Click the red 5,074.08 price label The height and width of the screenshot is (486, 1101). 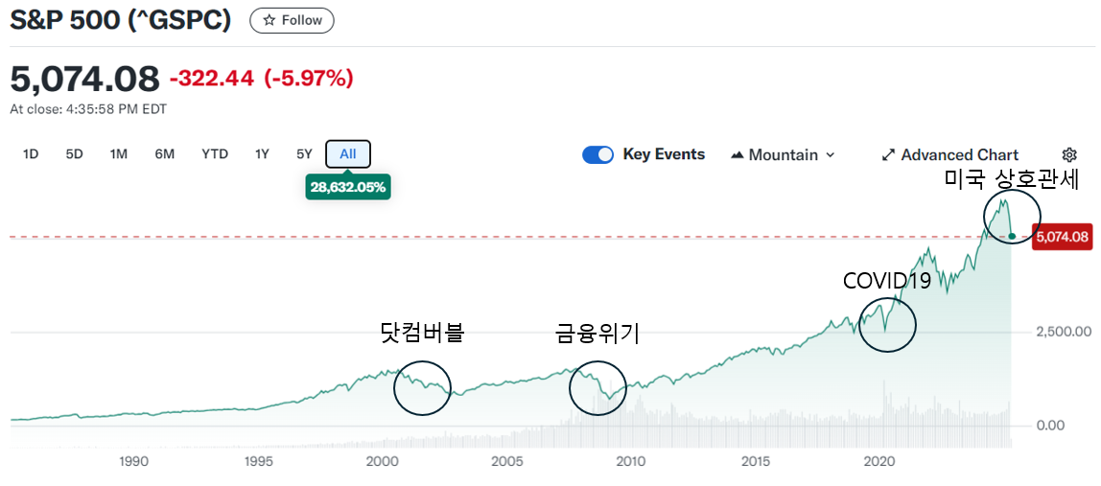click(1062, 237)
